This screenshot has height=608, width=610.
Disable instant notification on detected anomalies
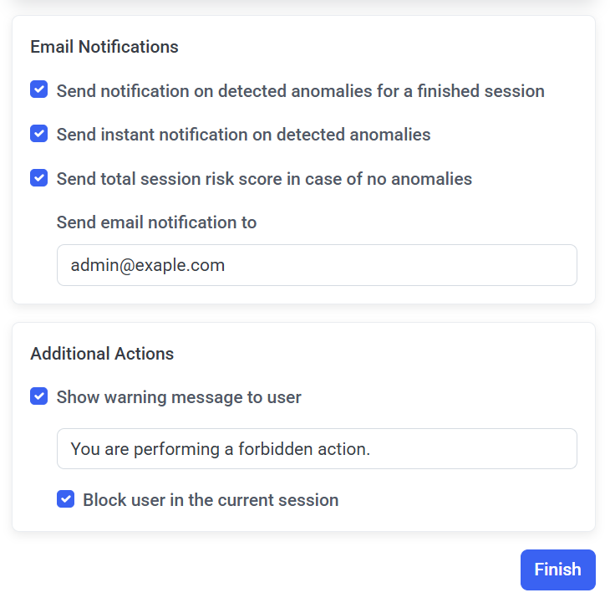pos(38,134)
